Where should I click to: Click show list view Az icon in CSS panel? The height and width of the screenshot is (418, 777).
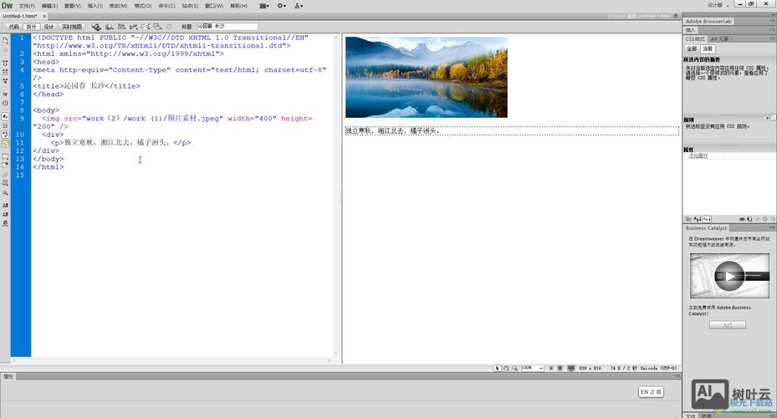pos(698,219)
